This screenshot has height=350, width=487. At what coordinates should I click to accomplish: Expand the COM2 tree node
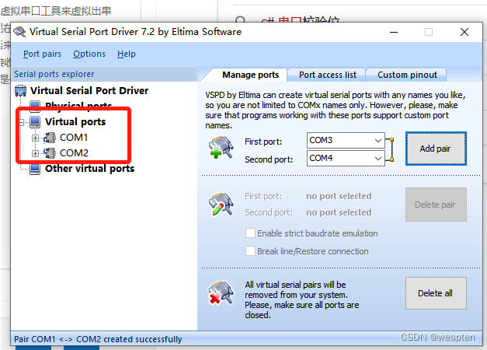click(x=35, y=153)
